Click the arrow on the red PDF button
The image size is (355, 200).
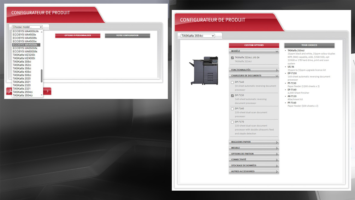click(48, 91)
